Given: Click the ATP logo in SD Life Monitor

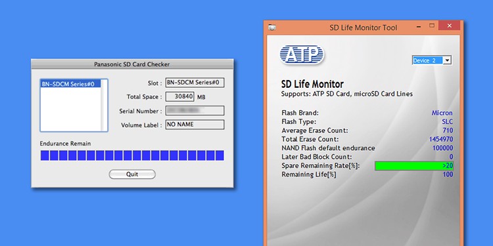Looking at the screenshot, I should pyautogui.click(x=302, y=55).
